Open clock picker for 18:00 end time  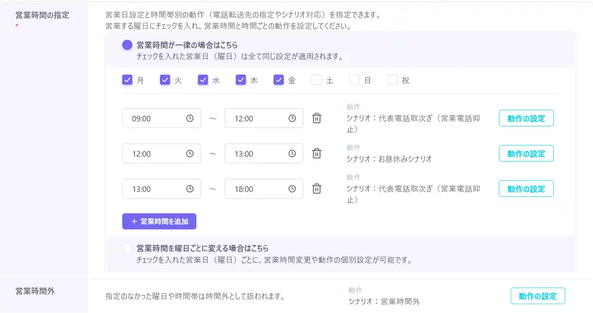(x=292, y=189)
